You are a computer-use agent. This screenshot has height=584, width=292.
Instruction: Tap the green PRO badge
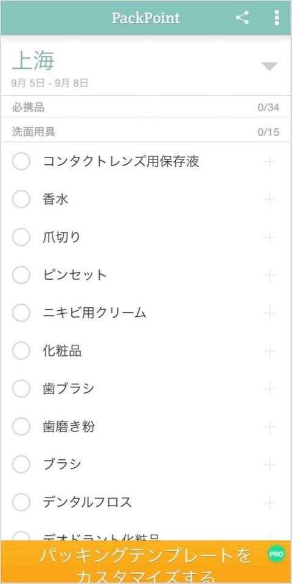tap(276, 554)
